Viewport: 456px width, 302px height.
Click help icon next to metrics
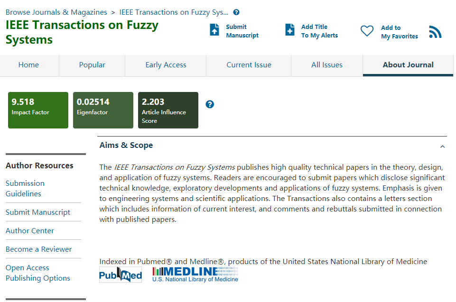click(x=210, y=104)
